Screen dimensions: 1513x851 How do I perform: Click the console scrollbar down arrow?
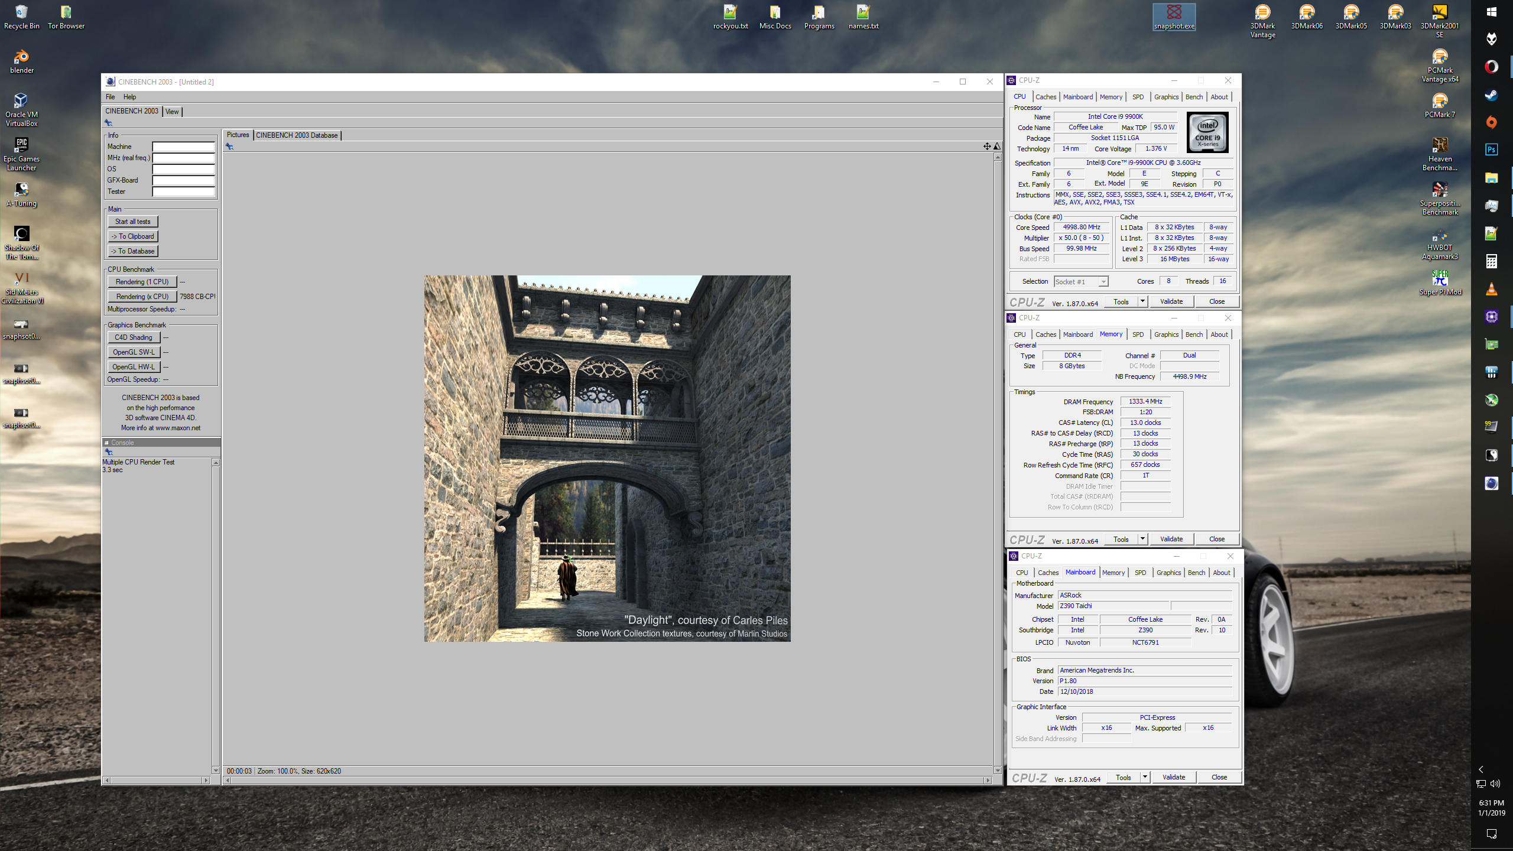(x=216, y=771)
